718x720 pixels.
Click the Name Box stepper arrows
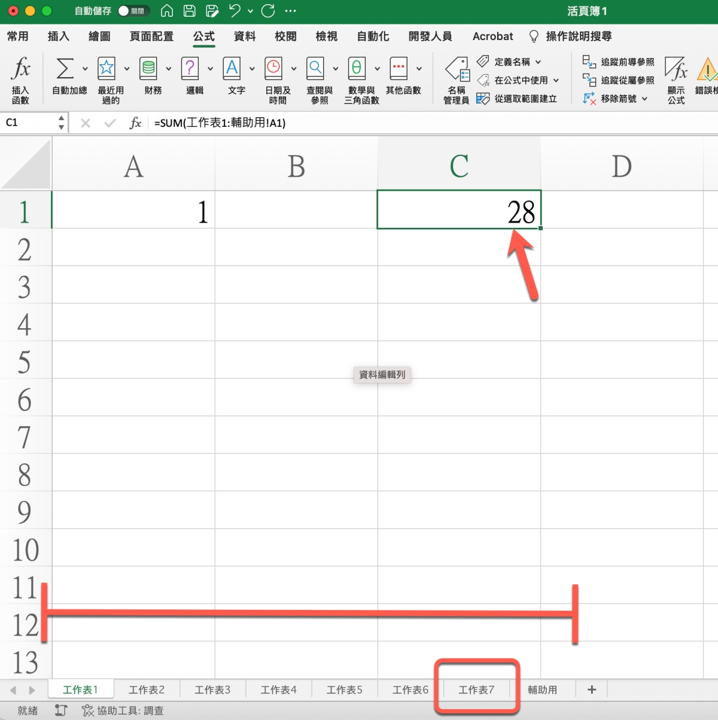[x=61, y=123]
